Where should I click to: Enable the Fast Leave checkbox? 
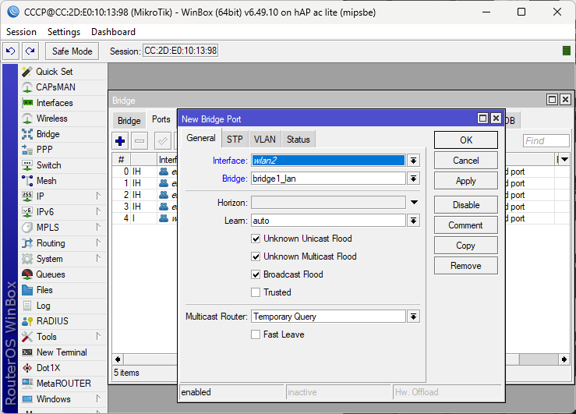(x=256, y=334)
